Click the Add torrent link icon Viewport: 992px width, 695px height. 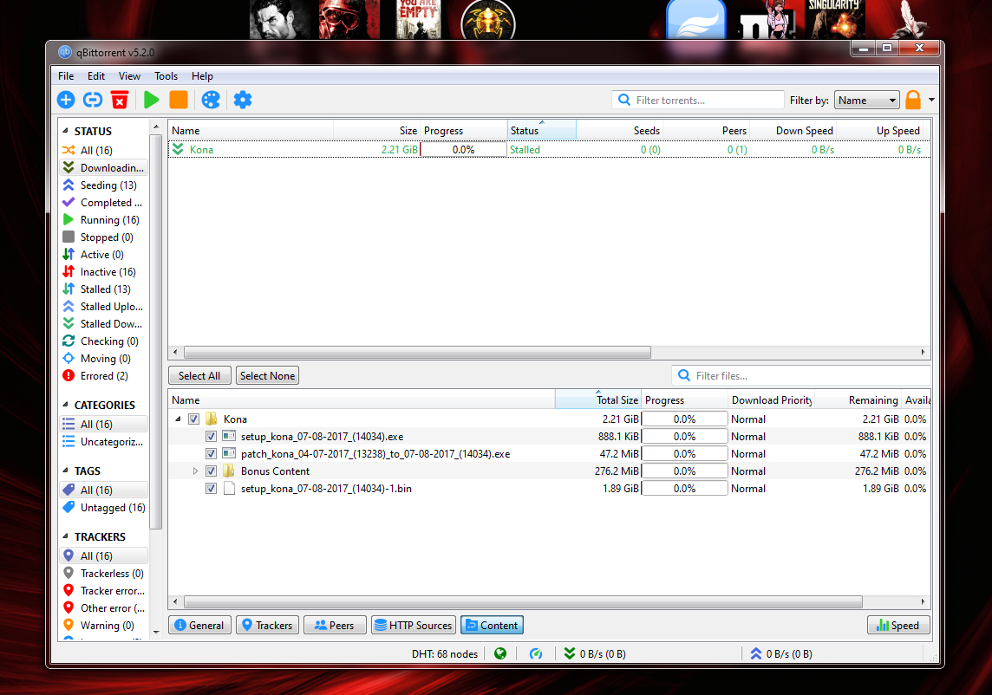click(93, 100)
